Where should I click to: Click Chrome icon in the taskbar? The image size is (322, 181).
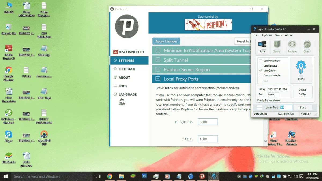110,176
